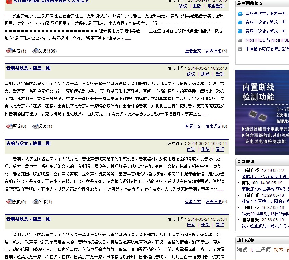
Task: Open comment link 节能灯也这么容易坏吗
Action: coord(265,189)
